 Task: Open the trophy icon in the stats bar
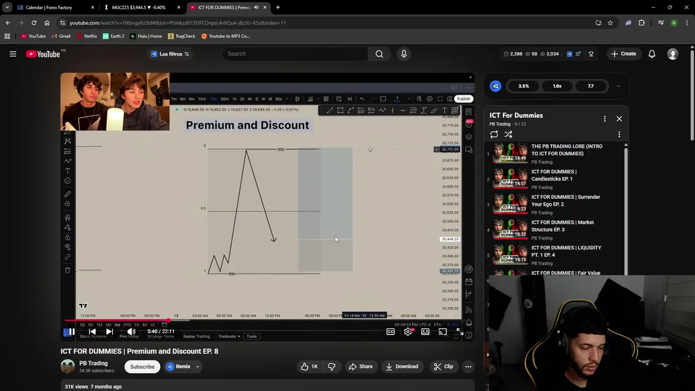tap(591, 54)
